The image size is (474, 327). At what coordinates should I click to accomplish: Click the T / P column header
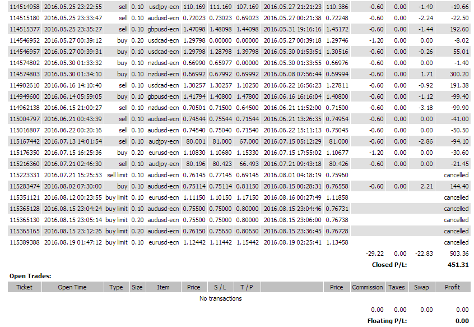pyautogui.click(x=247, y=287)
